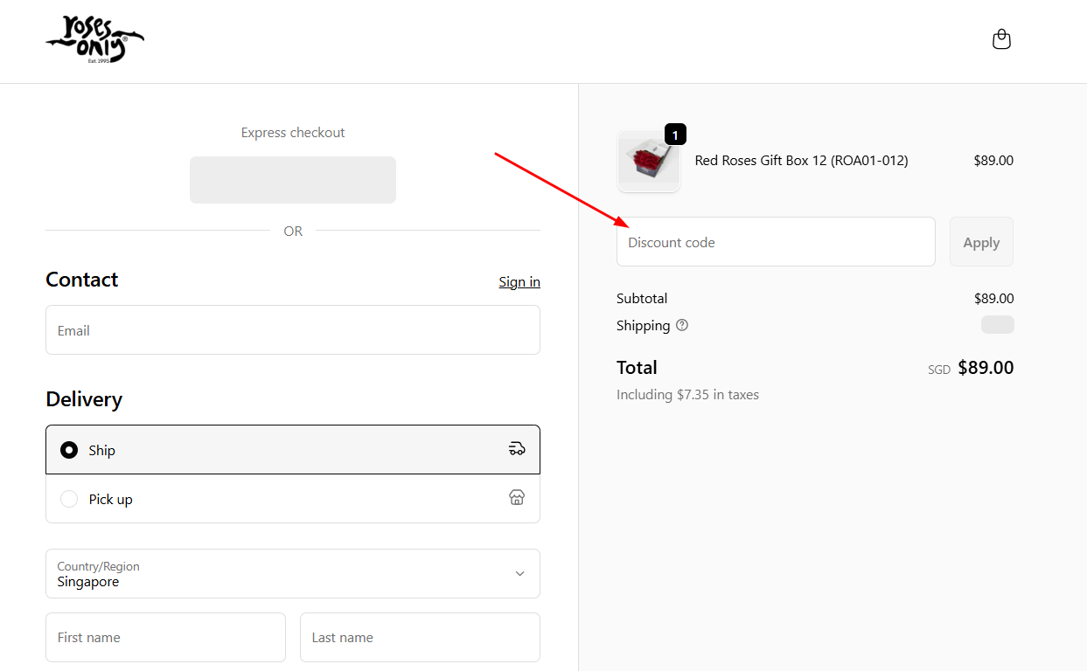The image size is (1087, 671).
Task: Choose the Pick up radio button
Action: pyautogui.click(x=69, y=499)
